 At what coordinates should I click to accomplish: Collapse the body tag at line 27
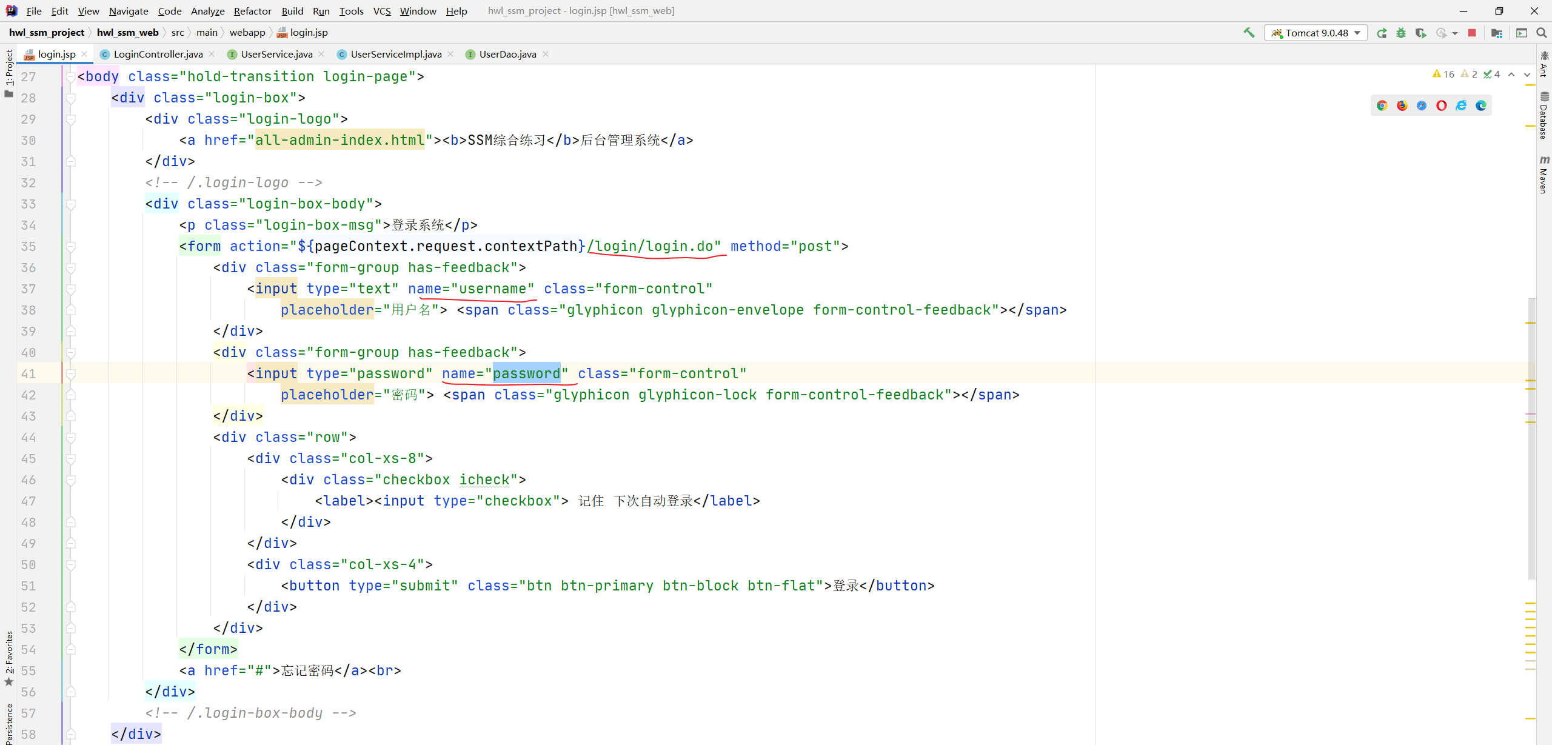coord(71,77)
